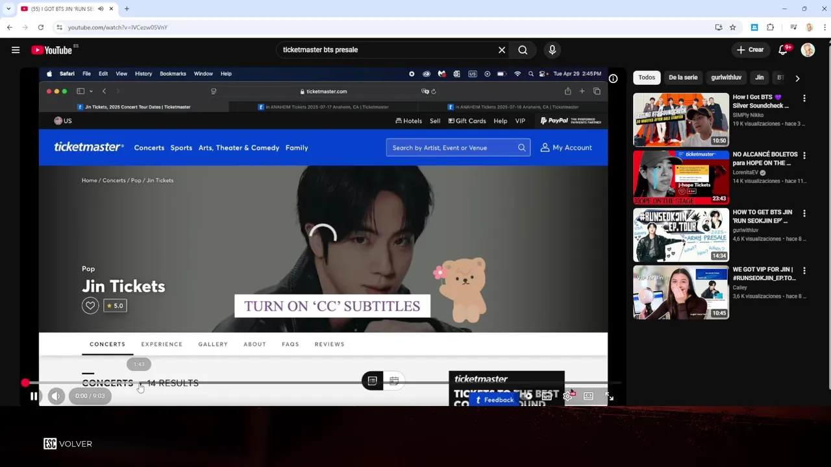Select the De la serie filter chip
The image size is (831, 467).
pos(683,77)
